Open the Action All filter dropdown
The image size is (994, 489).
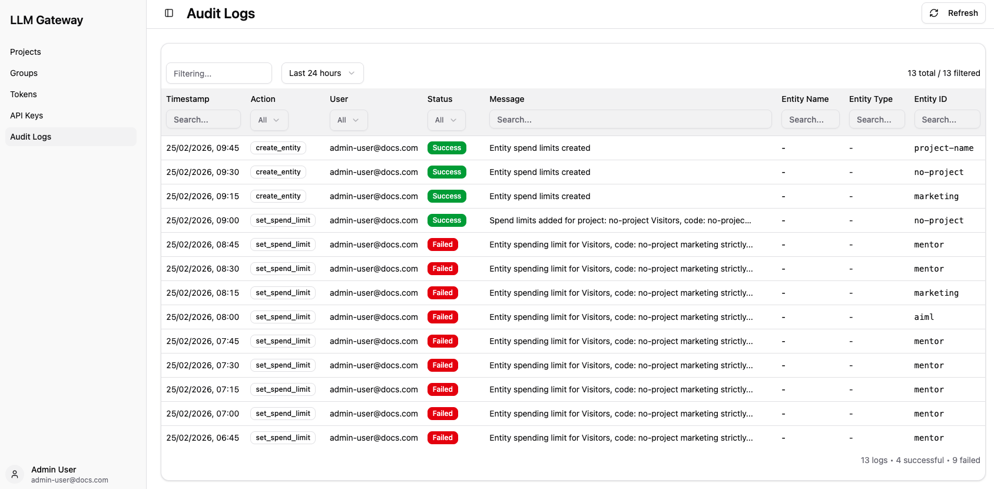(x=269, y=120)
